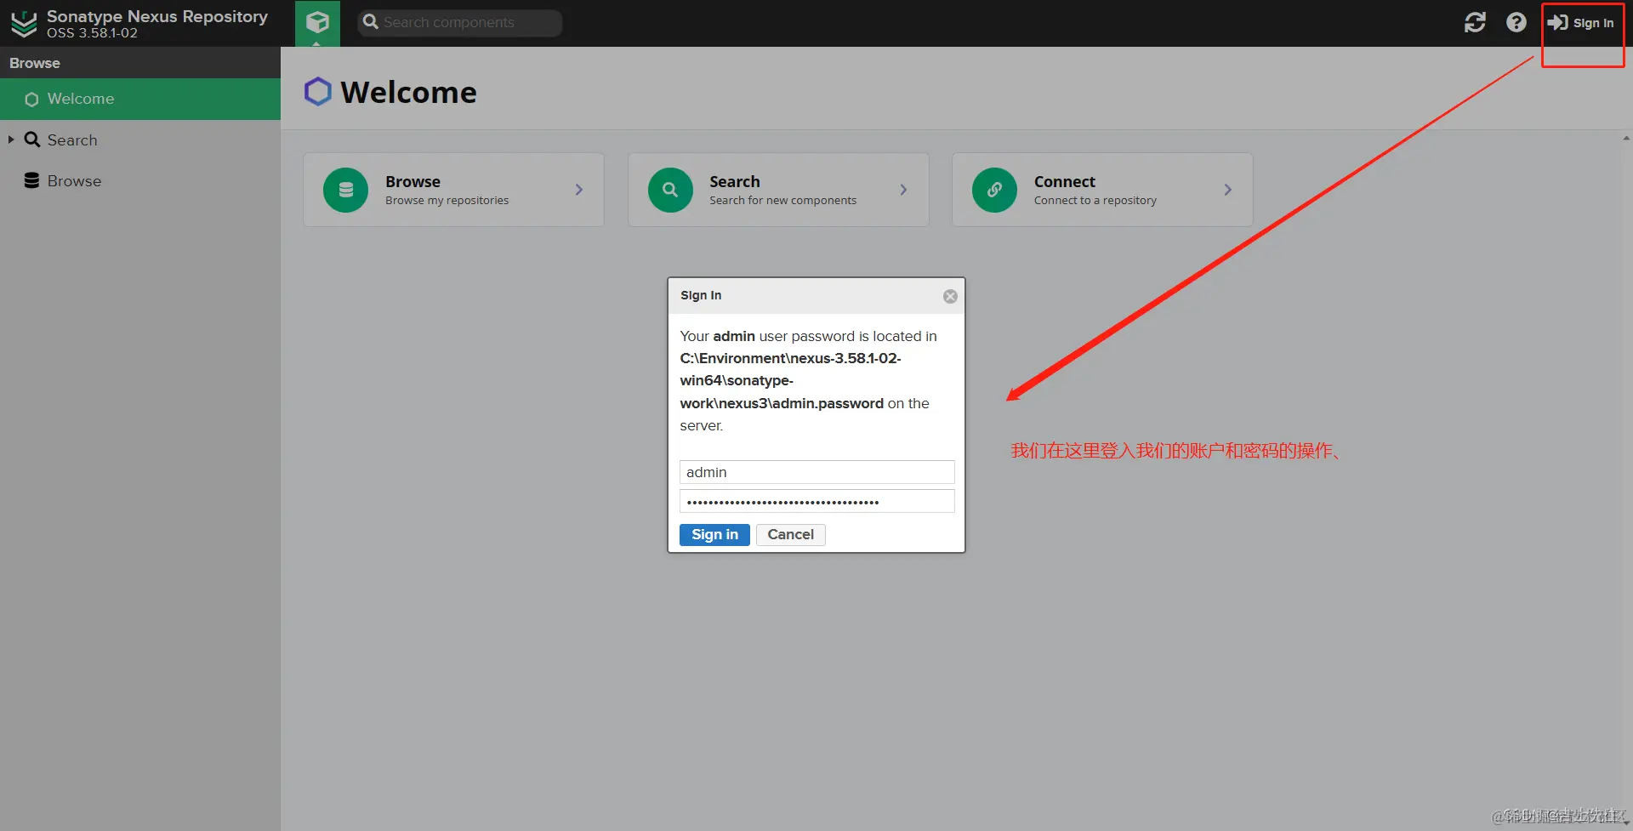This screenshot has height=831, width=1633.
Task: Click the OSS 3.58.1-02 version text
Action: point(92,33)
